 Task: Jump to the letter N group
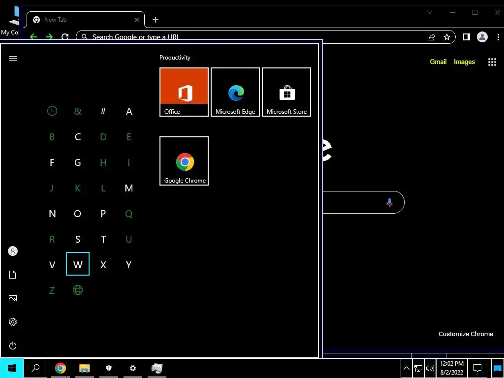(x=52, y=214)
